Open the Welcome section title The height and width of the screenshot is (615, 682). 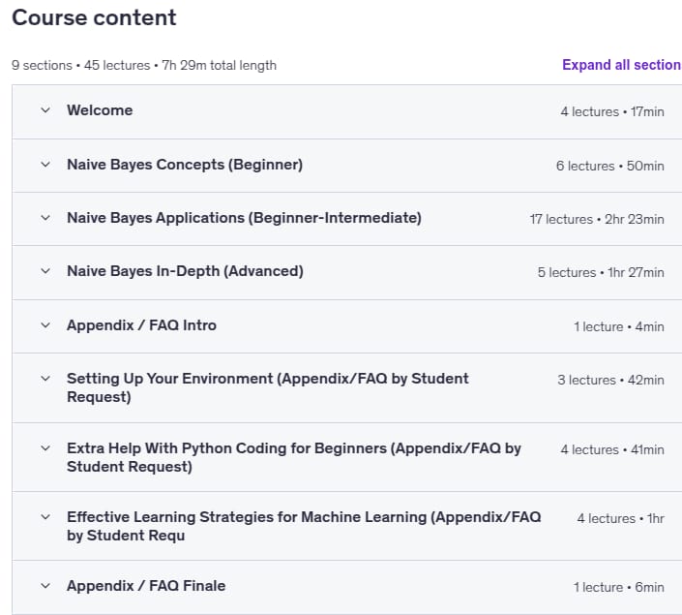[x=100, y=110]
